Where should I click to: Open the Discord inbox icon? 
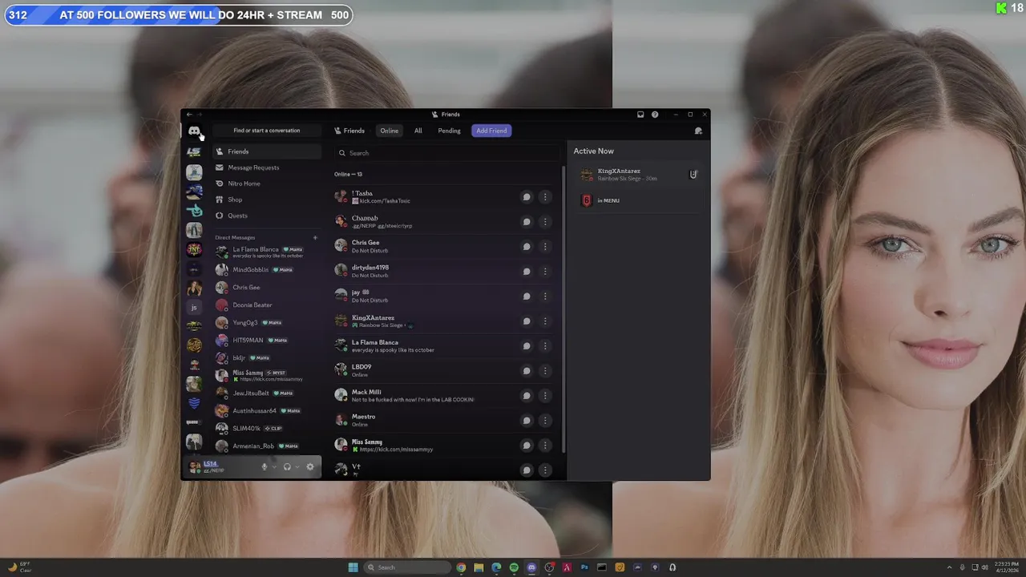640,115
